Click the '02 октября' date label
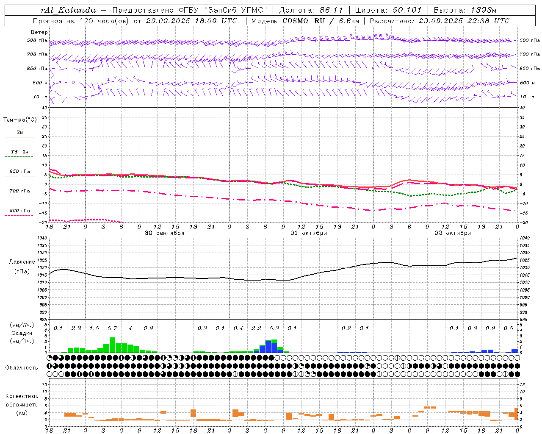Image resolution: width=542 pixels, height=434 pixels. [x=453, y=233]
